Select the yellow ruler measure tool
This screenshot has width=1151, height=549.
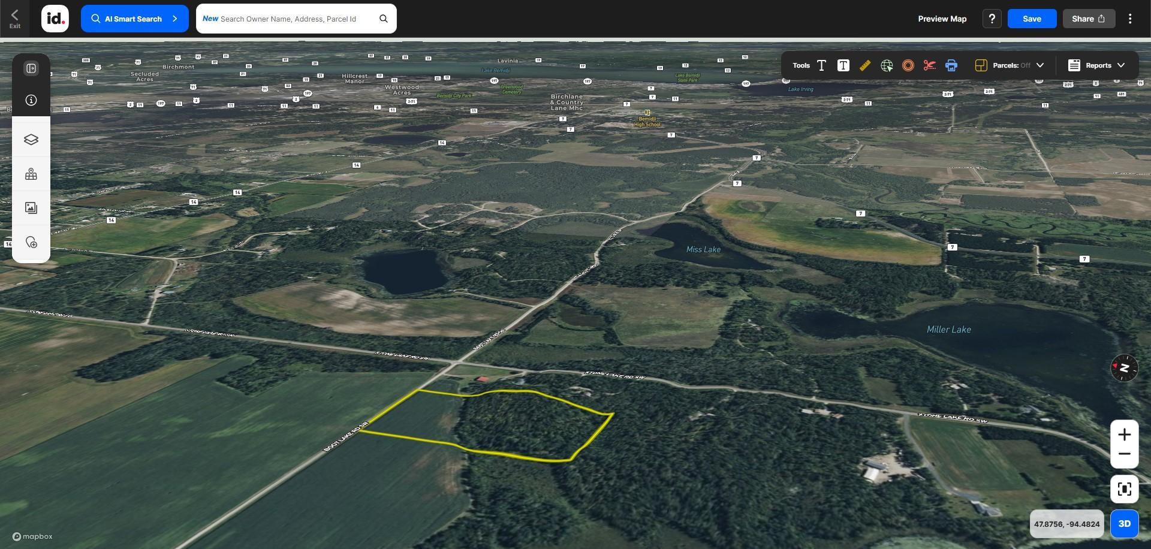(864, 65)
